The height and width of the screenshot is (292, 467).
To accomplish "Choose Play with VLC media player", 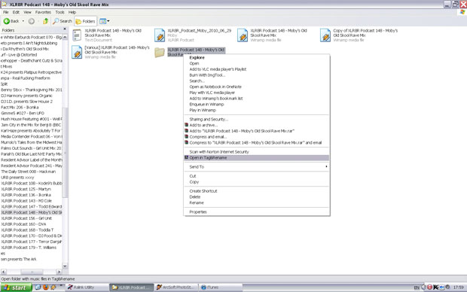I will [x=257, y=93].
